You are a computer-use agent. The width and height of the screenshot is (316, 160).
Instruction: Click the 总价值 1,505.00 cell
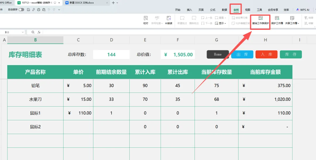click(x=178, y=55)
